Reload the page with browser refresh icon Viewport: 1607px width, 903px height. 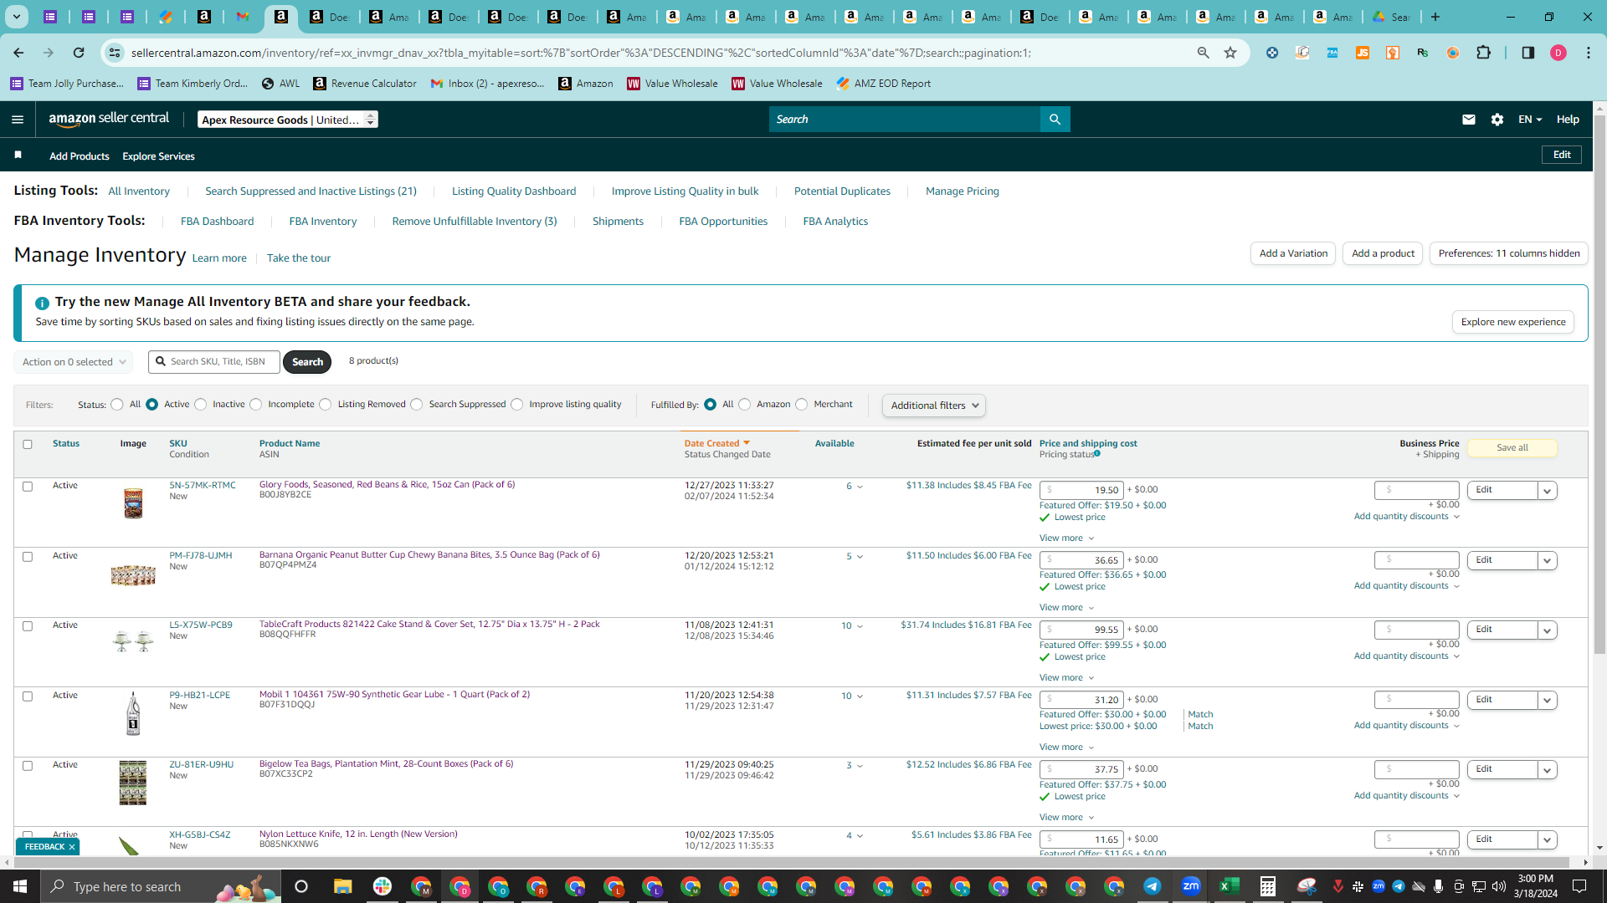[79, 53]
